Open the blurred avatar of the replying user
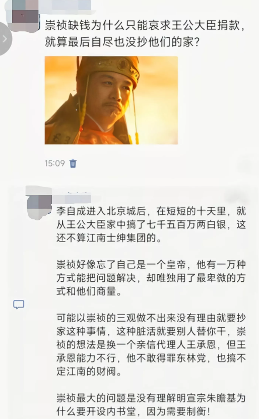The image size is (259, 419). (39, 202)
